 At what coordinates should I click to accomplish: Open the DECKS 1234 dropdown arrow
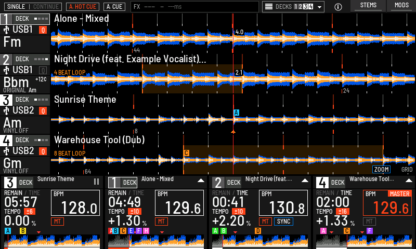click(x=319, y=7)
